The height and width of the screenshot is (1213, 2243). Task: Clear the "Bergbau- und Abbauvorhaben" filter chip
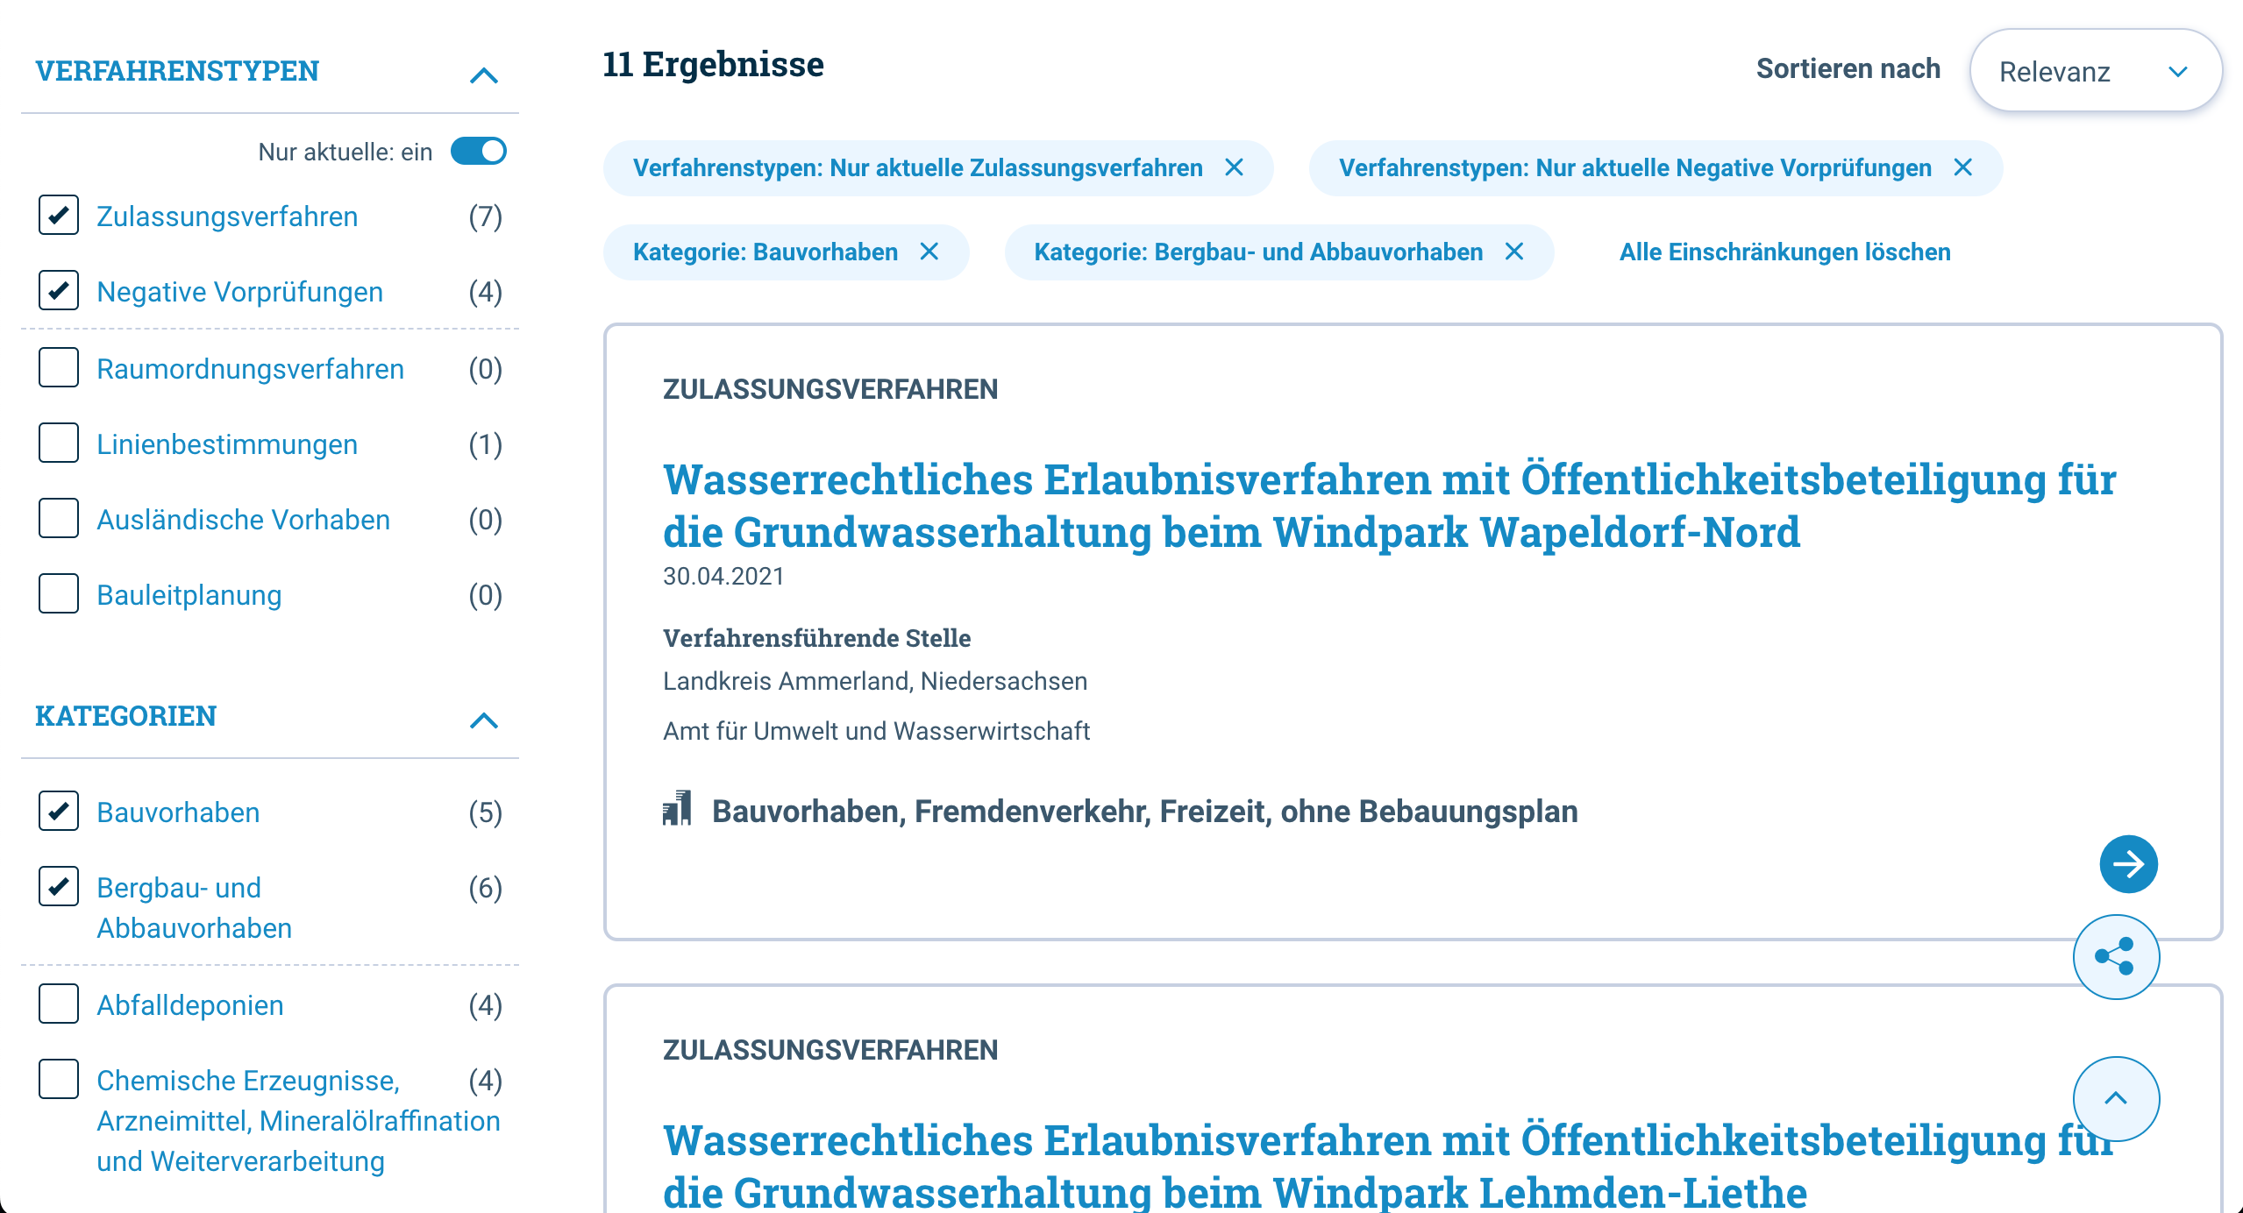pyautogui.click(x=1515, y=252)
